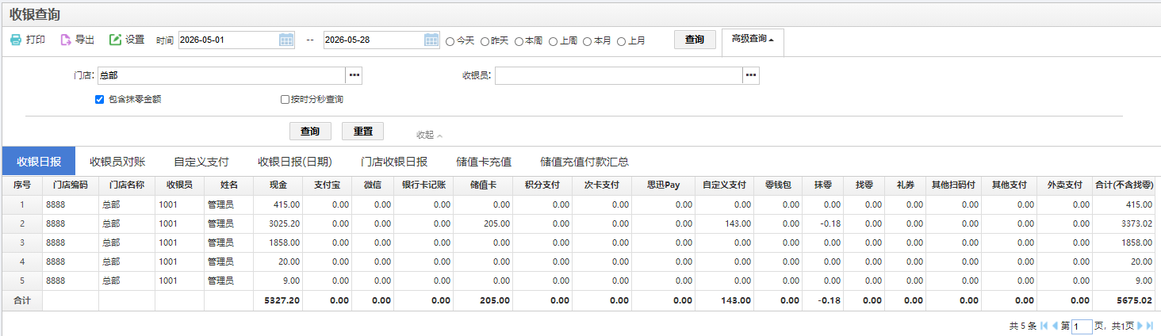The image size is (1161, 336).
Task: Collapse the panel via 收起 link
Action: pyautogui.click(x=429, y=135)
